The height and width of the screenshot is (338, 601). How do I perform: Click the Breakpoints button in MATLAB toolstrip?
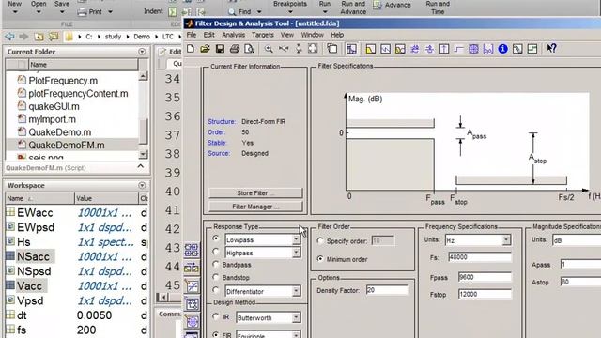pos(290,7)
